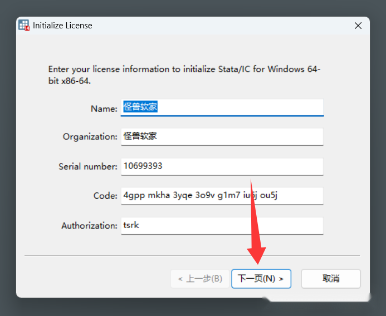The width and height of the screenshot is (386, 316).
Task: Click the Stata icon in the title bar
Action: (x=24, y=25)
